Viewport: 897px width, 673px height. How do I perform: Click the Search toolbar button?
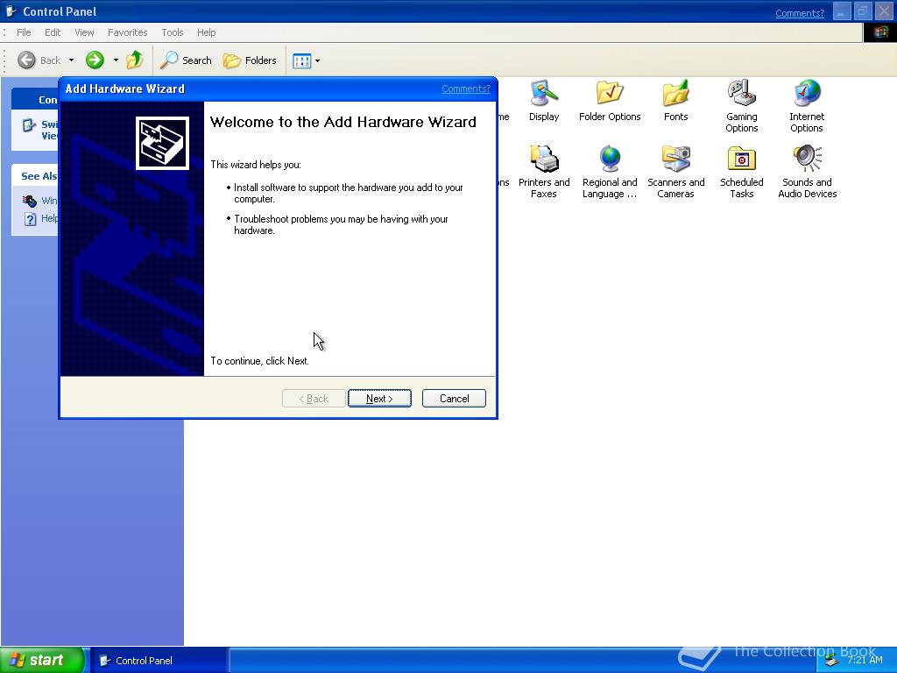pos(186,60)
